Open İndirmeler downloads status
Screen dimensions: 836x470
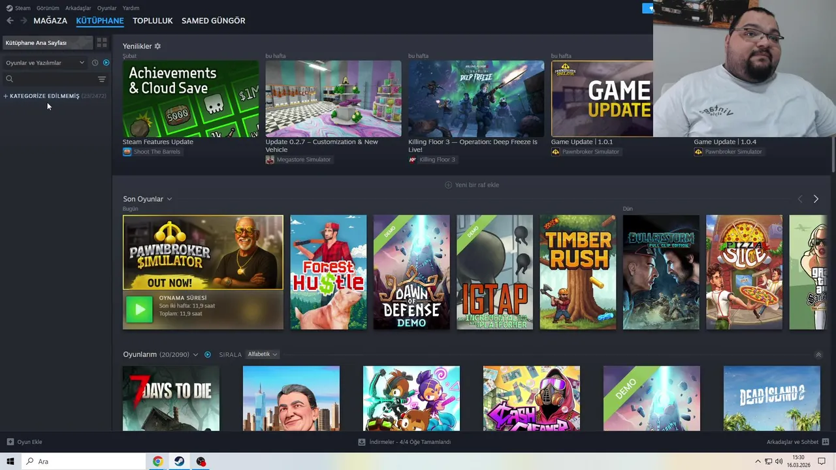pos(404,442)
